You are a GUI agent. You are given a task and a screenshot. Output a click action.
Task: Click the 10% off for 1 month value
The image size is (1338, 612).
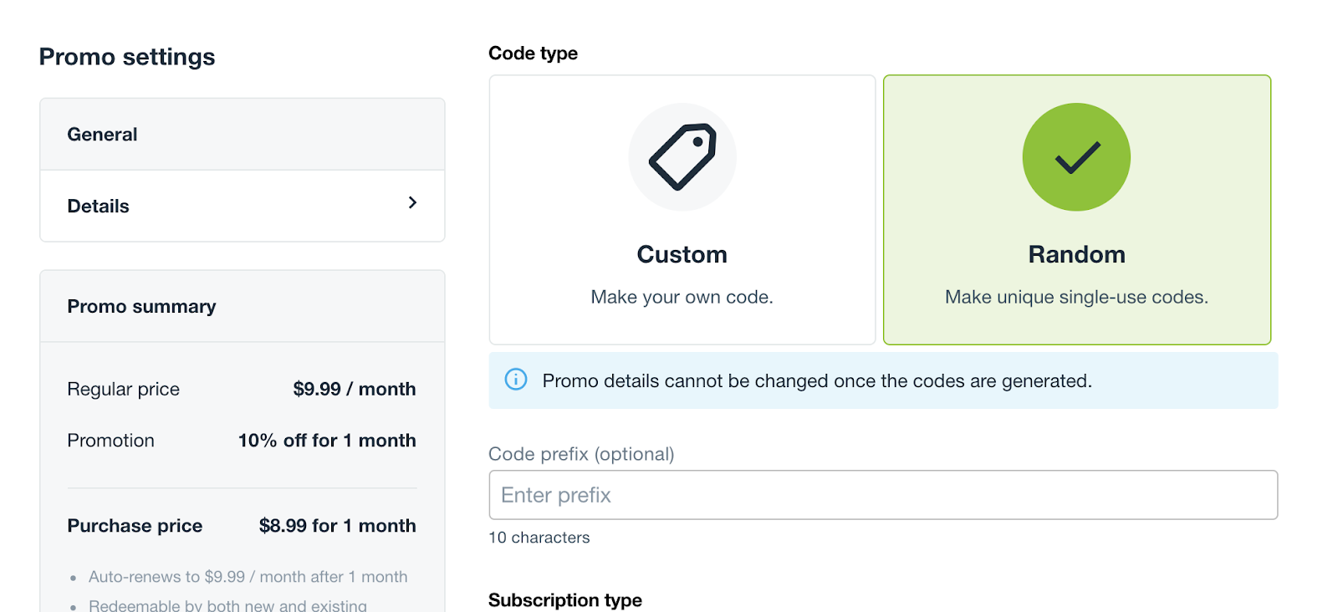[x=327, y=441]
